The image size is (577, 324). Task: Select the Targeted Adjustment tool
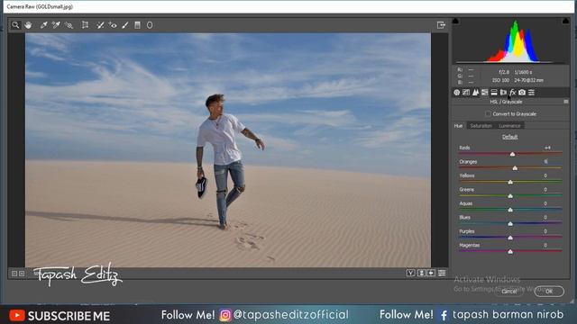coord(69,25)
